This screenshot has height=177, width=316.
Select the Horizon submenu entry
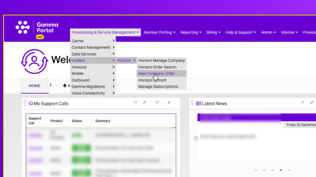(126, 61)
